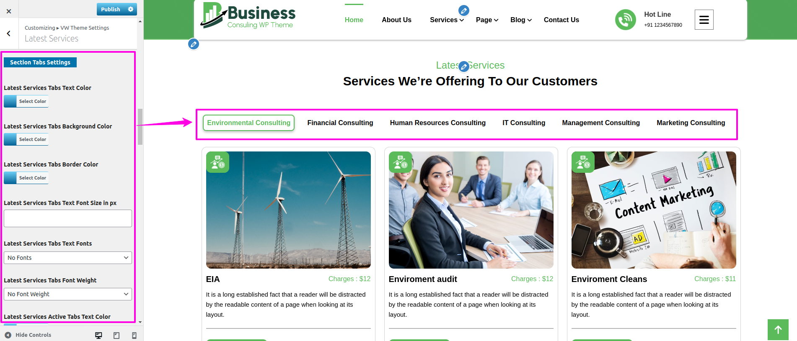Click the edit pencil on Latest Services heading
The height and width of the screenshot is (341, 797).
(463, 67)
